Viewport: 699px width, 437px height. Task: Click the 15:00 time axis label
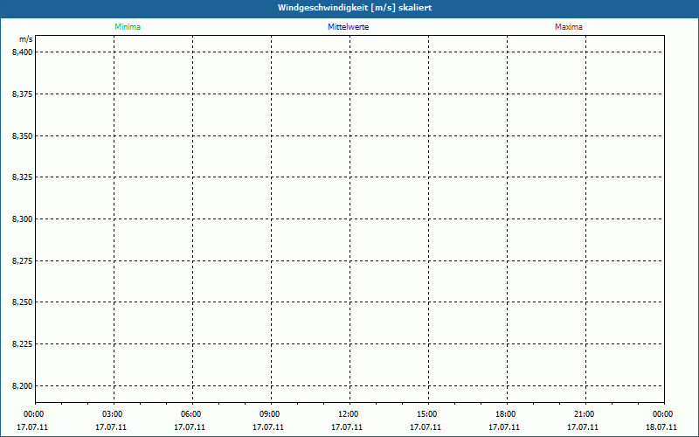(x=427, y=414)
